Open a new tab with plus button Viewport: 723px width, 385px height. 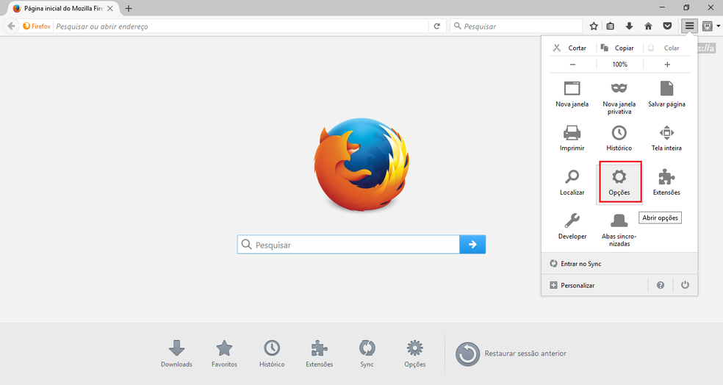tap(129, 8)
